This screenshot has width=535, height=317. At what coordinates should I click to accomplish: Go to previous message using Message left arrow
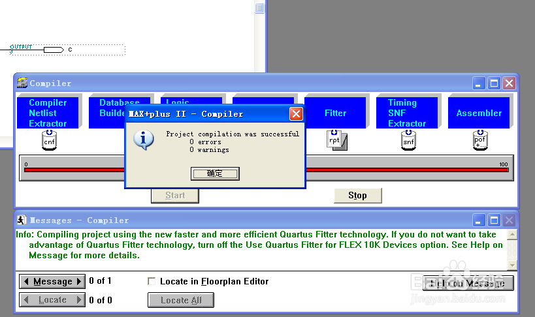tap(26, 282)
